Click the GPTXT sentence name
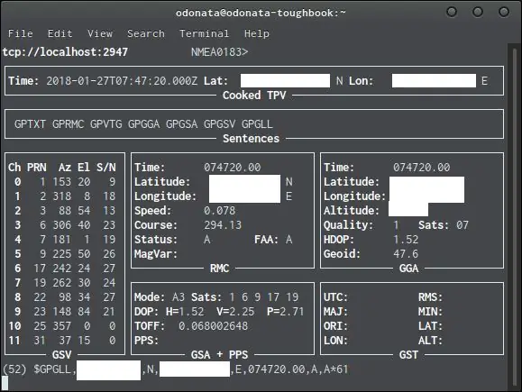 (30, 124)
